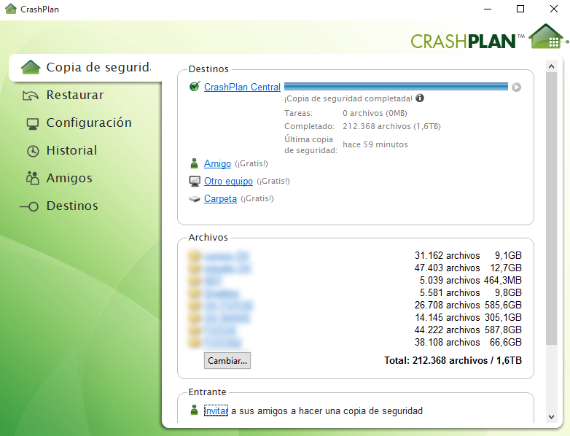Click the info icon beside backup completed
This screenshot has width=570, height=436.
420,98
